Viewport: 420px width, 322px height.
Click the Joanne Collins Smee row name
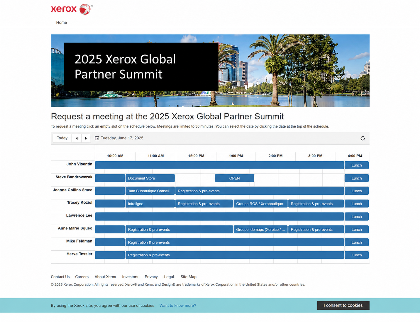72,190
